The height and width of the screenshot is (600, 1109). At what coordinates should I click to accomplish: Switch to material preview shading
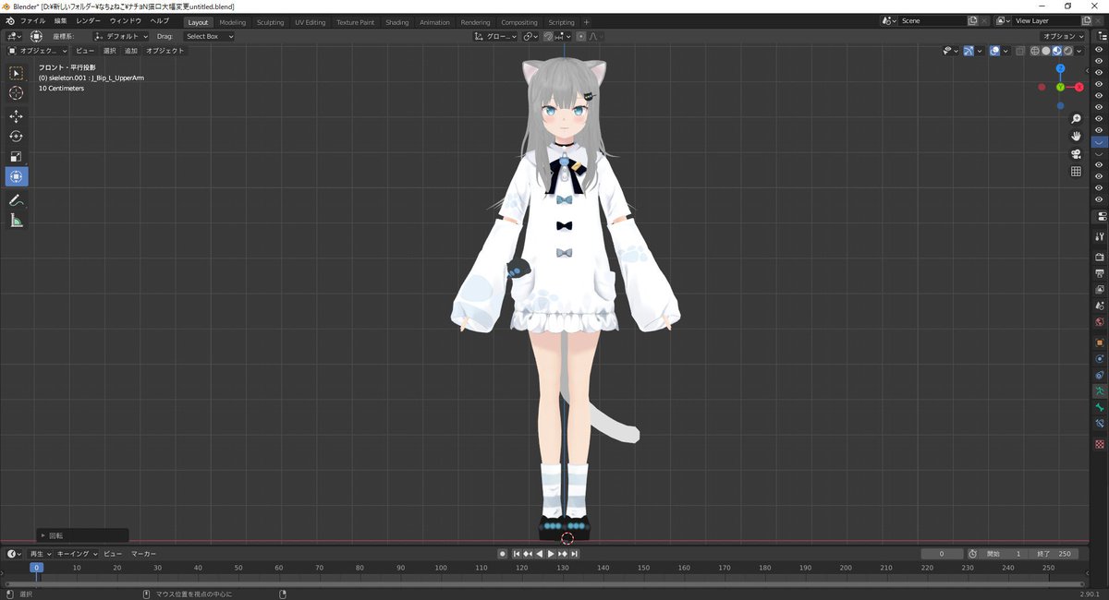click(1057, 51)
